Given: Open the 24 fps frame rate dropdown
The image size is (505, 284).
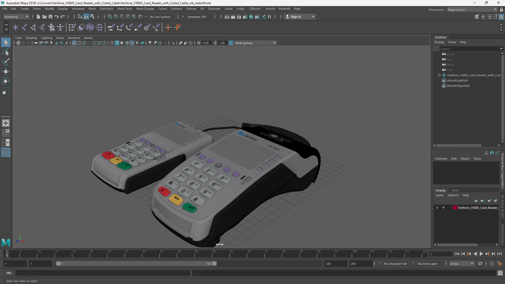Looking at the screenshot, I should coord(461,263).
